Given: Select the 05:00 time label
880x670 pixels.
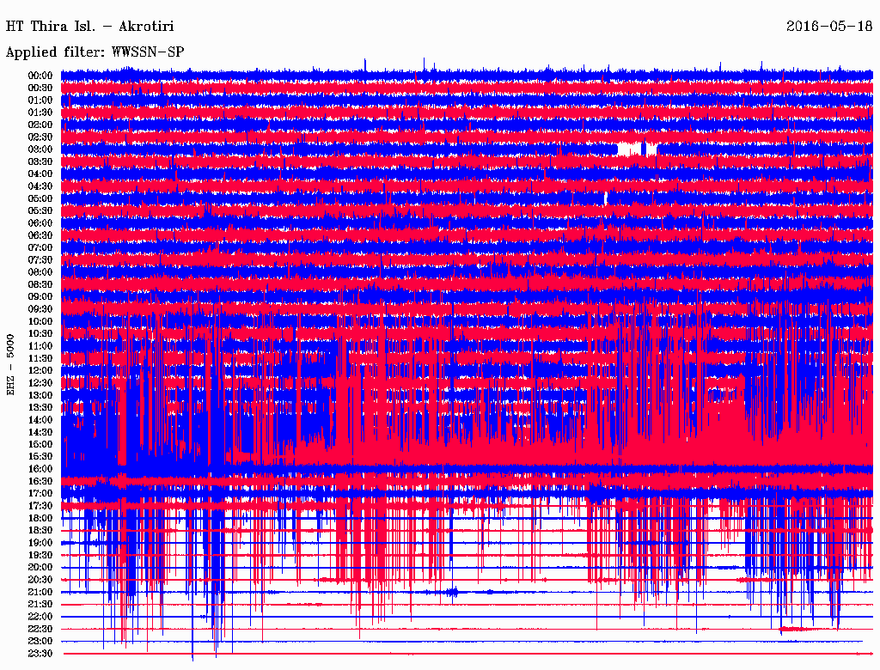Looking at the screenshot, I should (40, 198).
